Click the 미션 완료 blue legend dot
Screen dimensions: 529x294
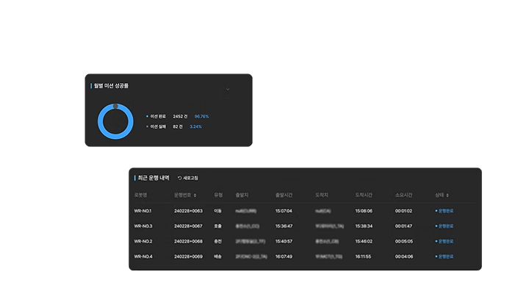pyautogui.click(x=147, y=116)
